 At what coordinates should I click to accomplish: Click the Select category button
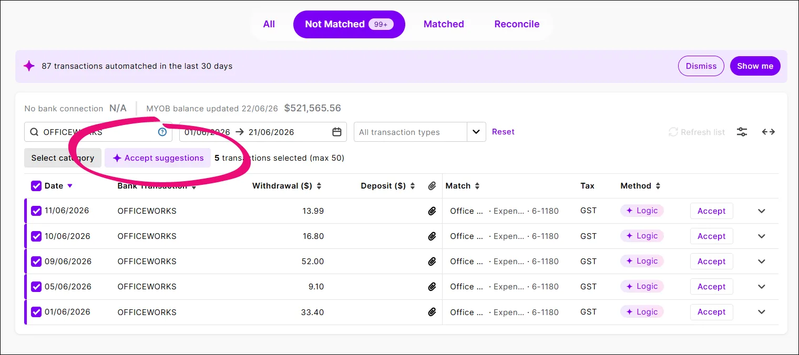(x=63, y=158)
